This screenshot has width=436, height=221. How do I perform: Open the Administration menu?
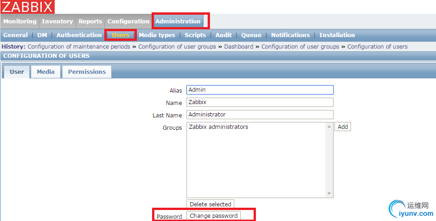178,22
